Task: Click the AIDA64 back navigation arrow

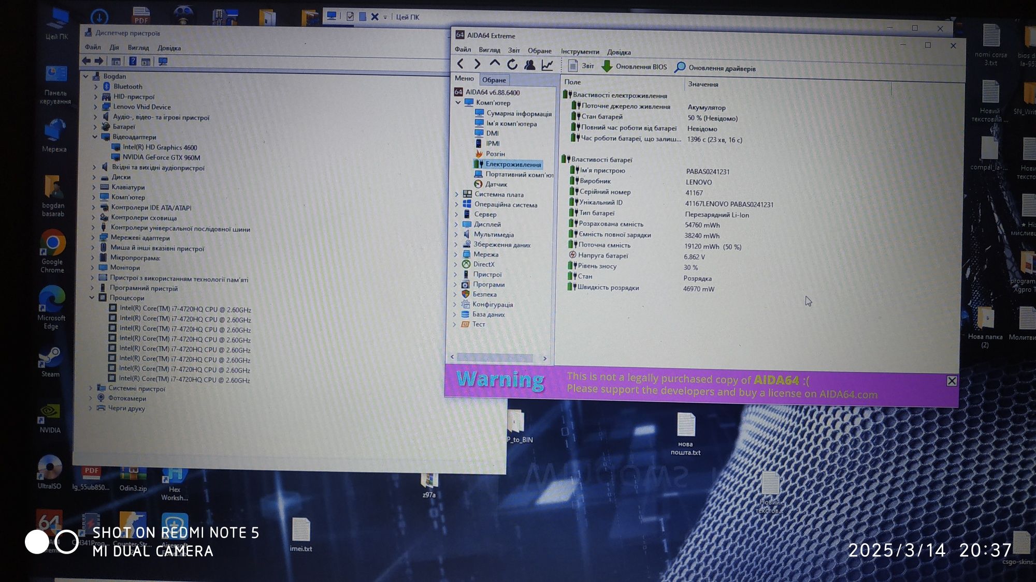Action: (460, 64)
